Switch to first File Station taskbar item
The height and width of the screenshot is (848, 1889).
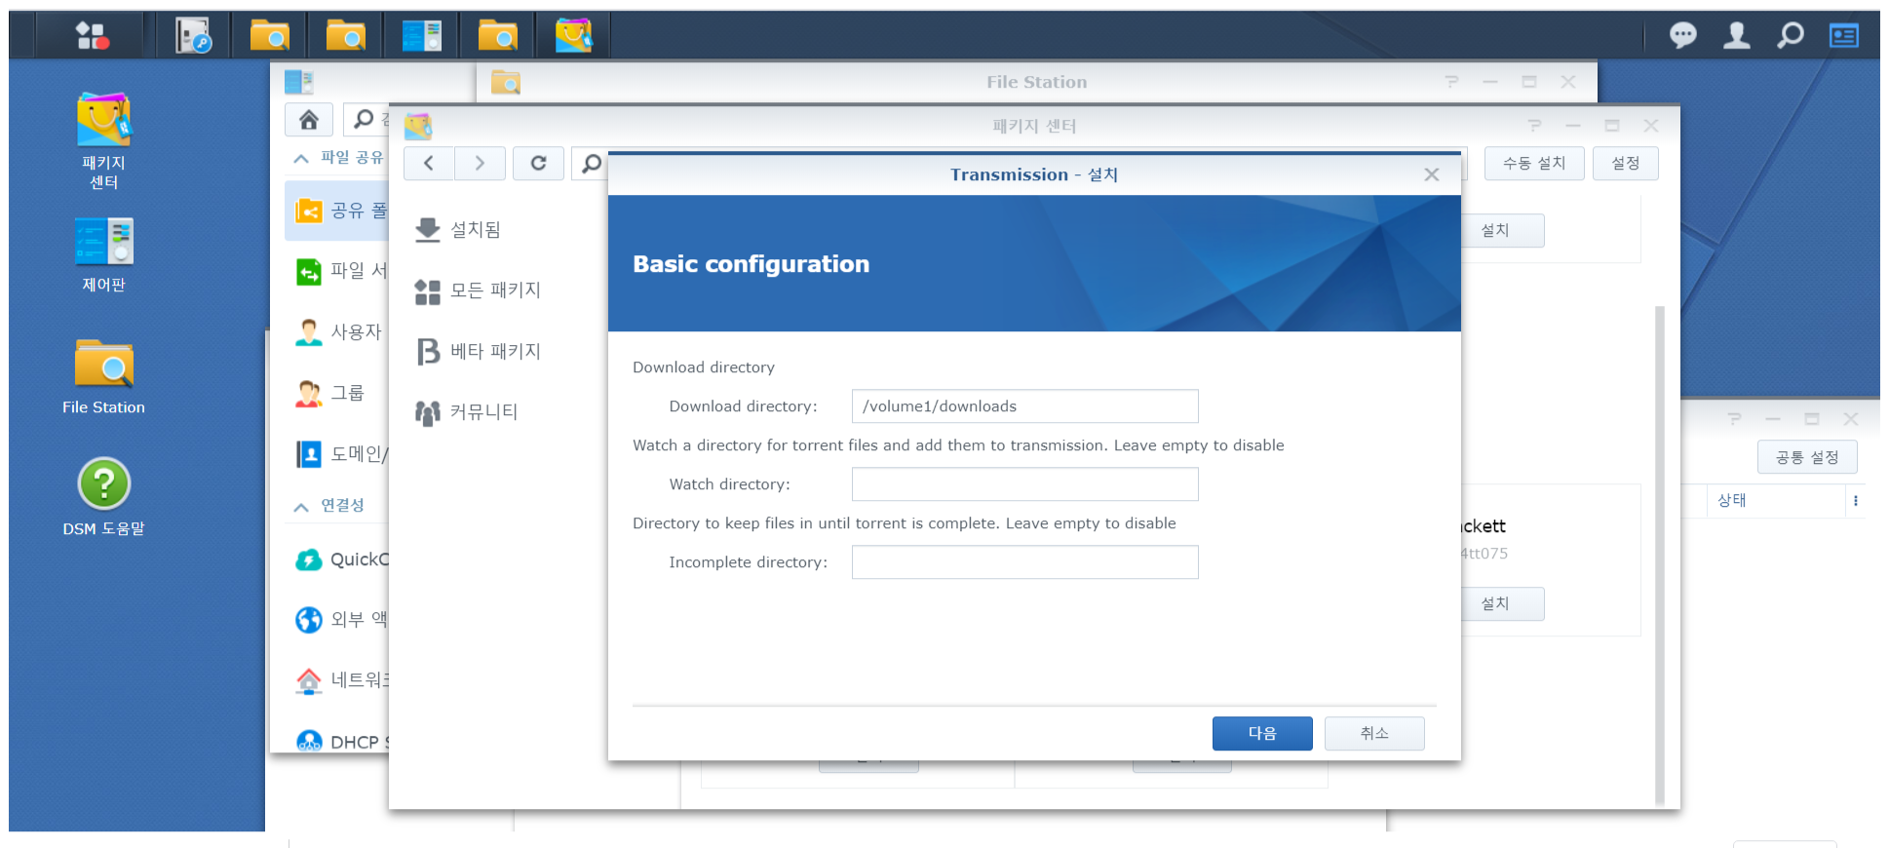270,36
